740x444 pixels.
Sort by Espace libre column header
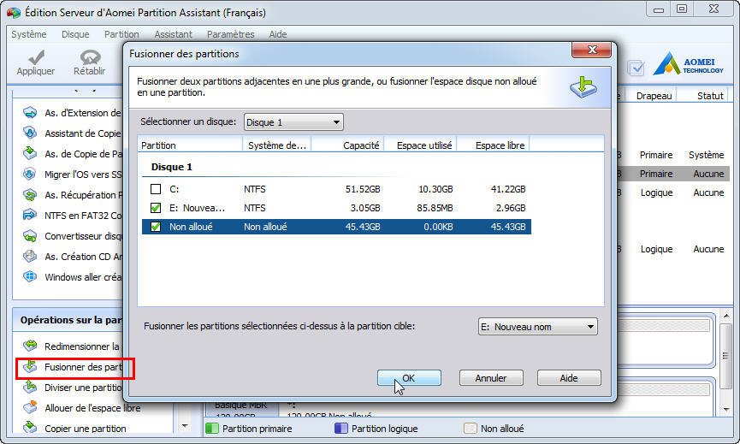494,145
